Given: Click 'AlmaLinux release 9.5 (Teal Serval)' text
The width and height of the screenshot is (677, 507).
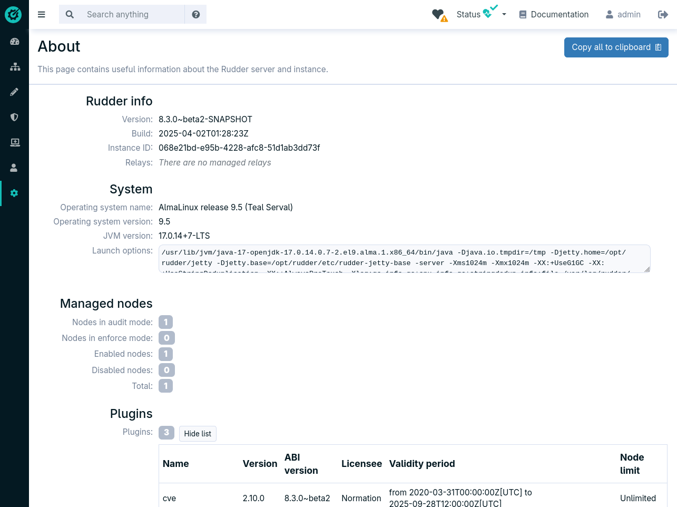Looking at the screenshot, I should click(x=225, y=208).
